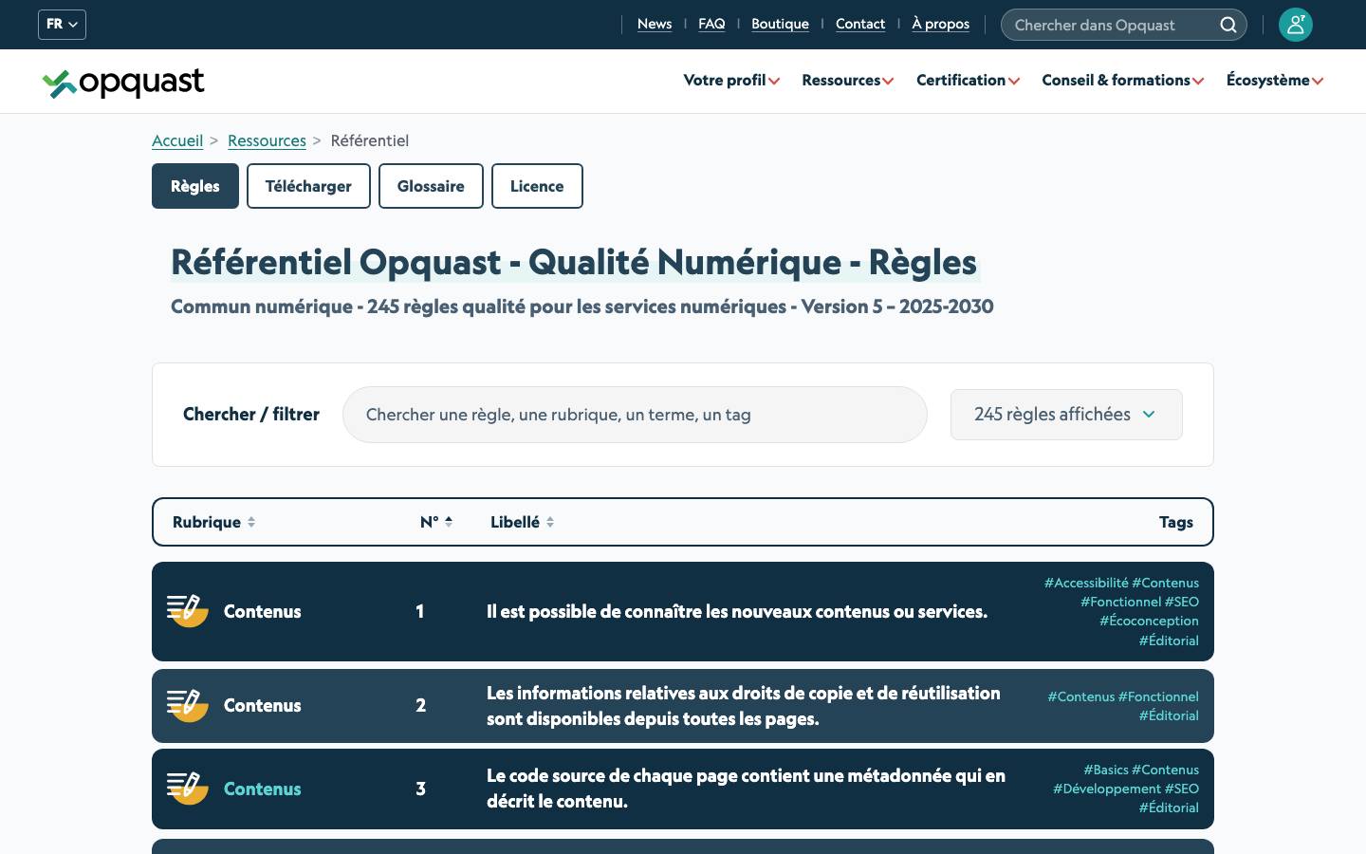
Task: Focus the Chercher une règle filter field
Action: tap(635, 415)
